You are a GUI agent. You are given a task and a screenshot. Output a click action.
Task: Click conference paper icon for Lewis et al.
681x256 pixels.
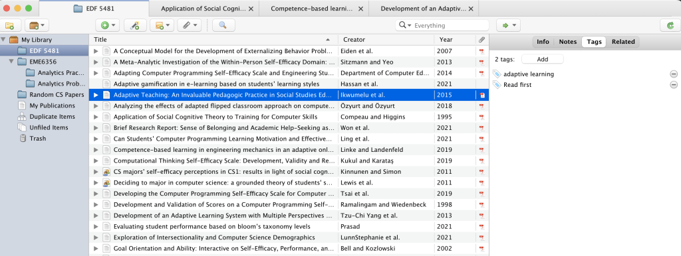tap(106, 183)
